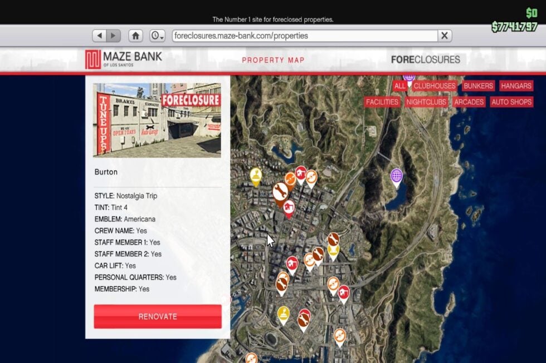Filter the map by Clubhouses
Screen dimensions: 546x363
click(435, 86)
